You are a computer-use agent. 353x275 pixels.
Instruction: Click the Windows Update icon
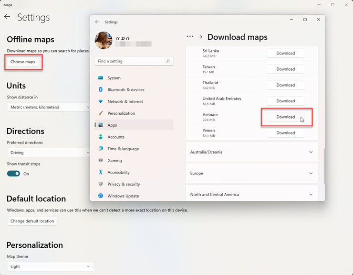pyautogui.click(x=101, y=196)
